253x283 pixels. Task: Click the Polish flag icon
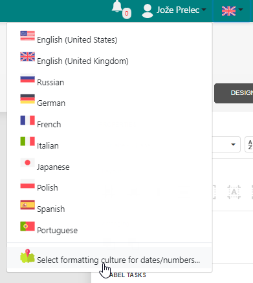(x=27, y=183)
